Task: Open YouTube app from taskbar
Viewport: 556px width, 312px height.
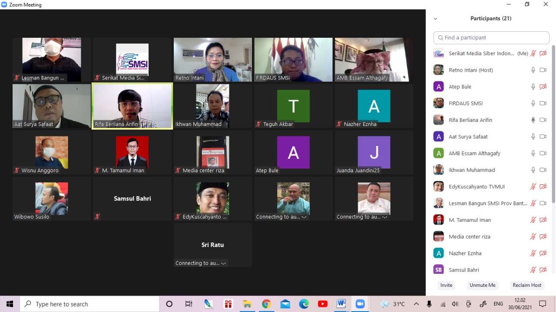Action: point(322,304)
